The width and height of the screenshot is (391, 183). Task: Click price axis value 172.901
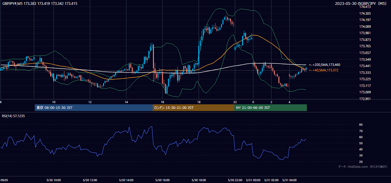click(365, 99)
